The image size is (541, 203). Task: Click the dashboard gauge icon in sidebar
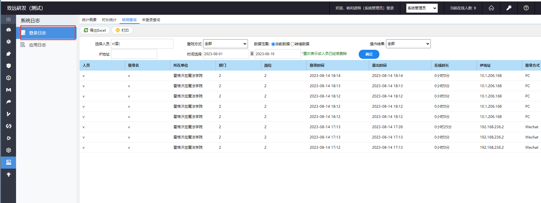(x=8, y=30)
